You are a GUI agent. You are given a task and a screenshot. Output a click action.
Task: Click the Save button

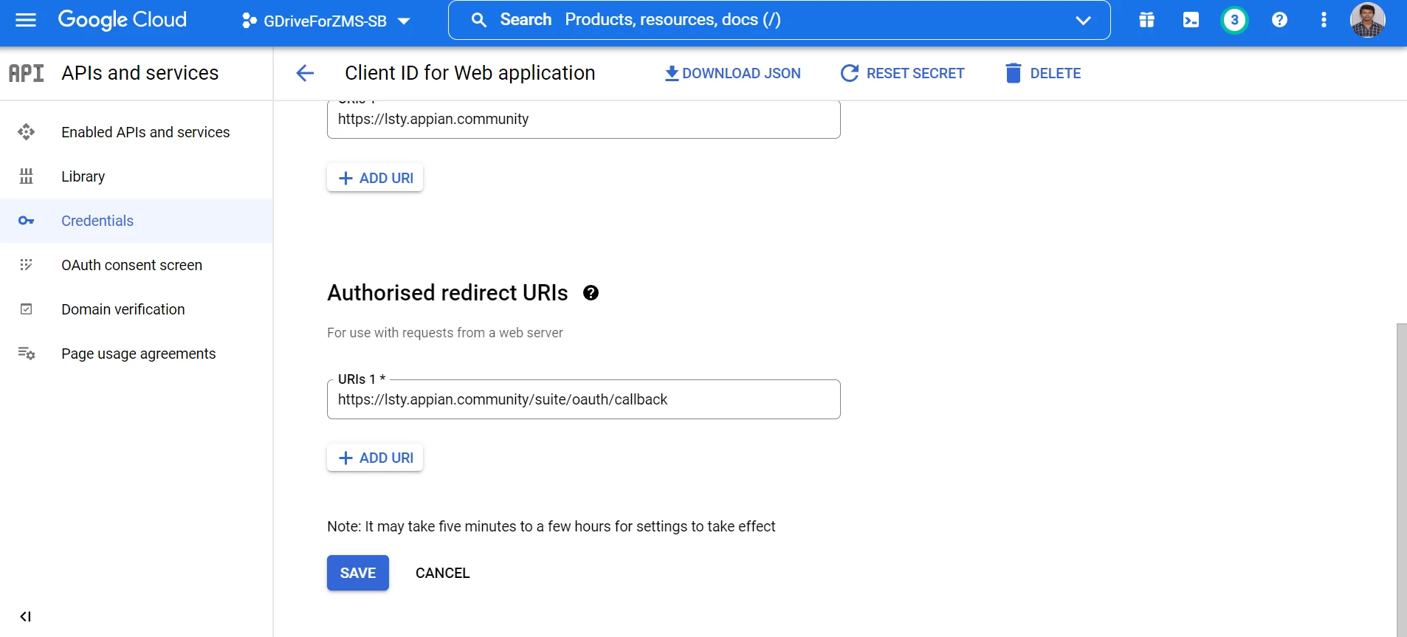coord(358,573)
